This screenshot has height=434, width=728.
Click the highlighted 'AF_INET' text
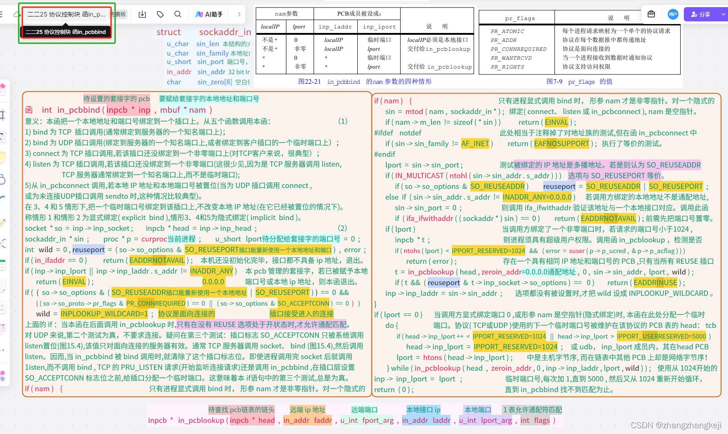pyautogui.click(x=475, y=143)
